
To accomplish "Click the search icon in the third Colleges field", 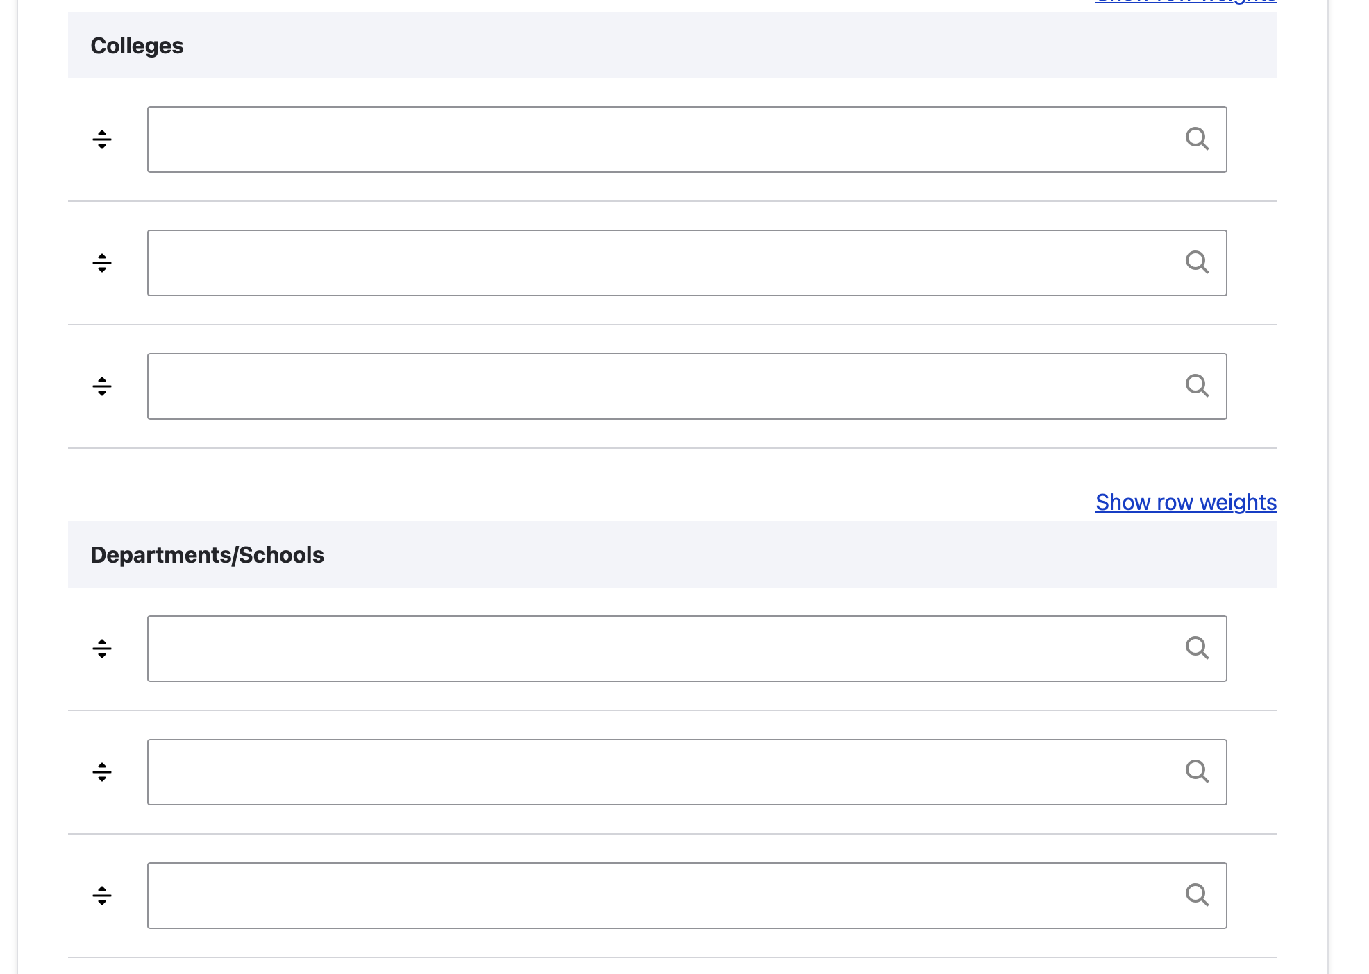I will tap(1197, 386).
